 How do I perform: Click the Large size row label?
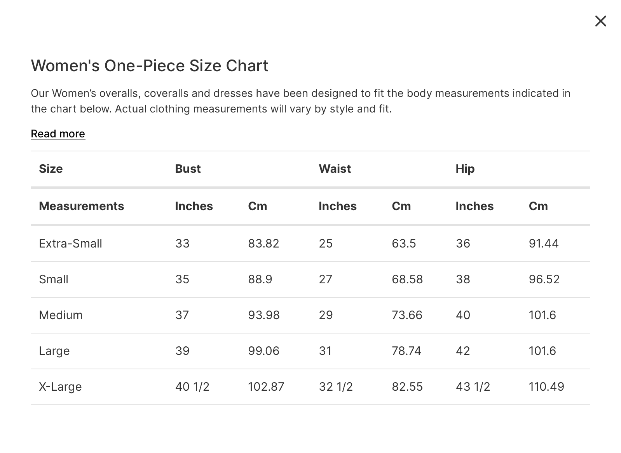point(54,351)
